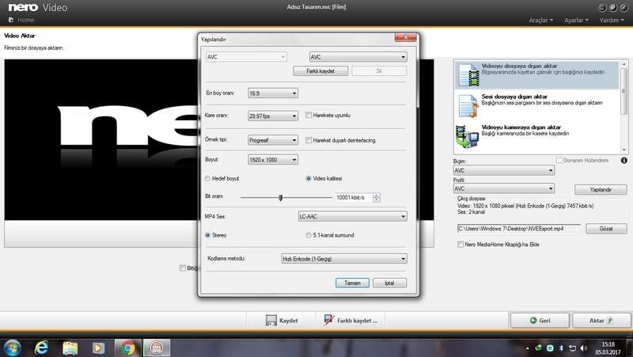The height and width of the screenshot is (357, 633).
Task: Open File Explorer from the taskbar
Action: coord(70,348)
